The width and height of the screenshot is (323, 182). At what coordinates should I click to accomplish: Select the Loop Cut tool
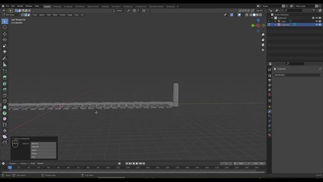[x=5, y=96]
